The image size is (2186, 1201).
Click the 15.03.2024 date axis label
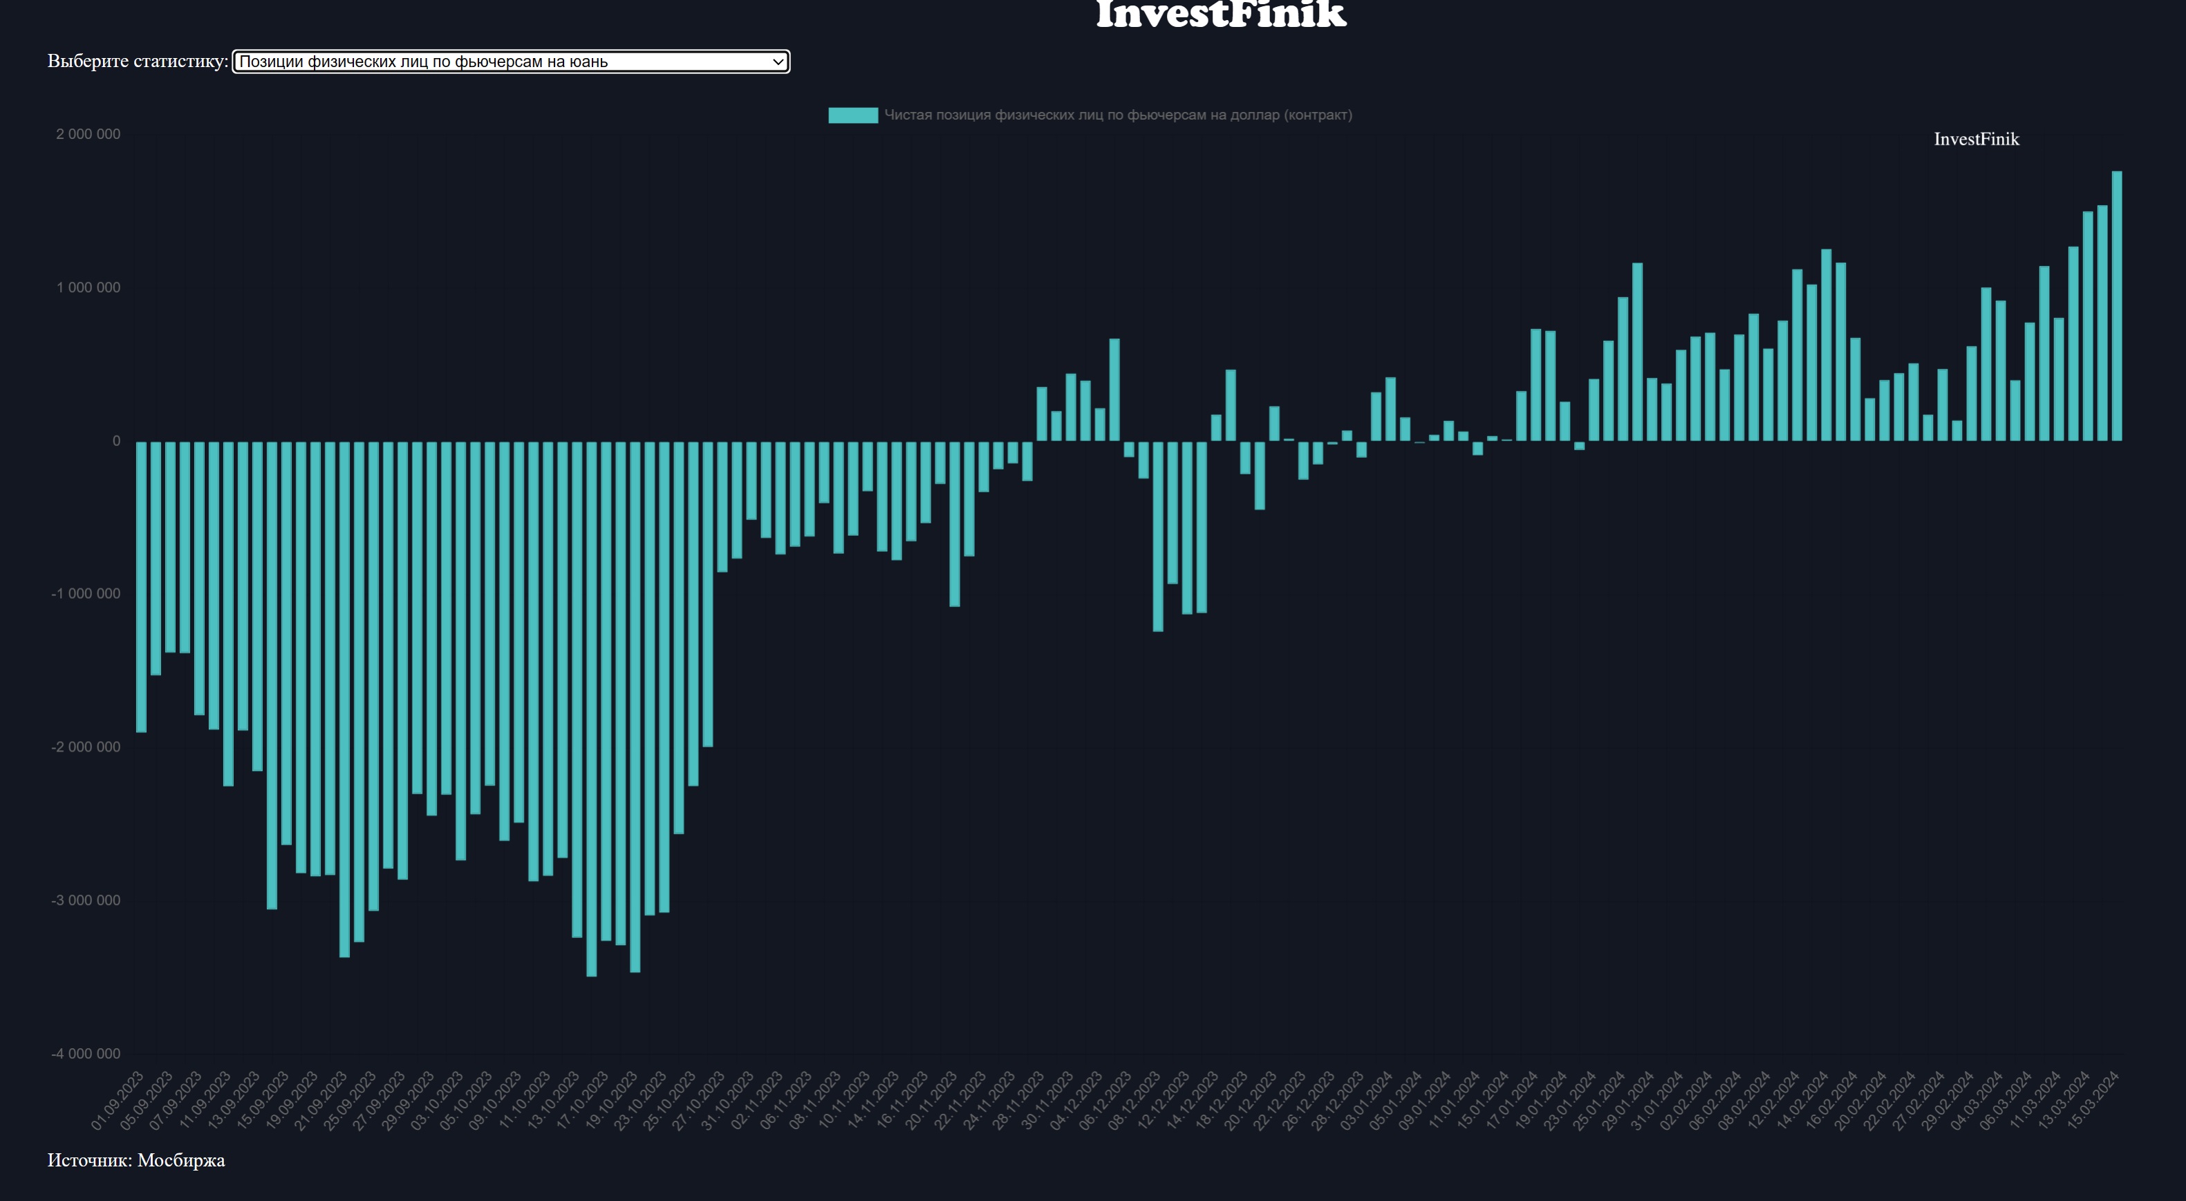tap(2093, 1100)
